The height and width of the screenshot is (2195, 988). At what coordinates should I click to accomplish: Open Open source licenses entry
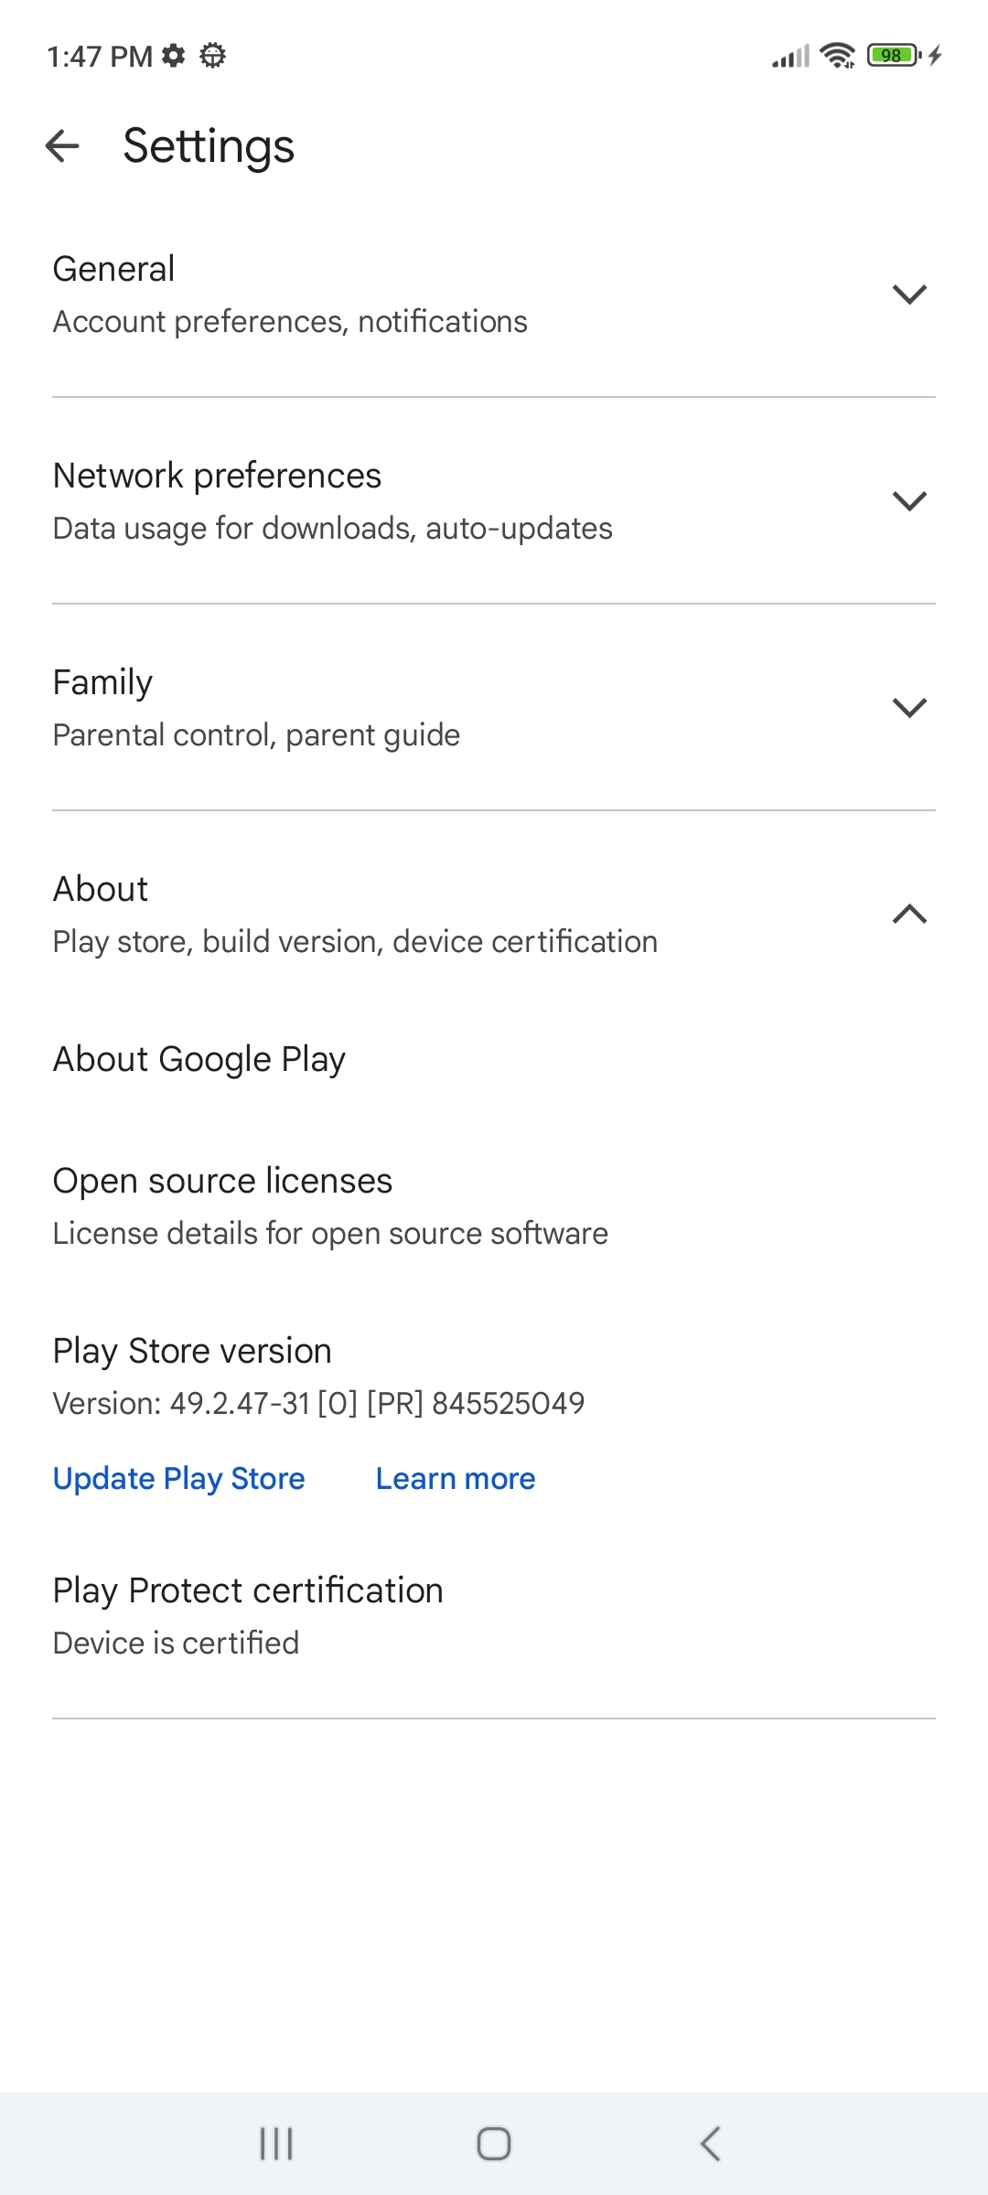point(222,1181)
